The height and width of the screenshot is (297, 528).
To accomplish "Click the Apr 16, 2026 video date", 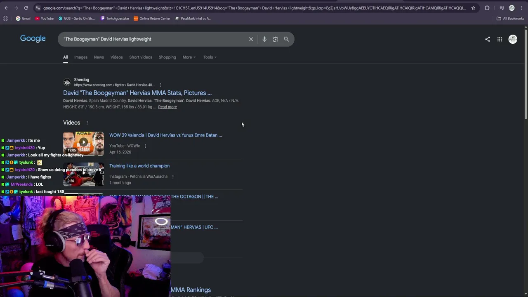I will tap(120, 152).
